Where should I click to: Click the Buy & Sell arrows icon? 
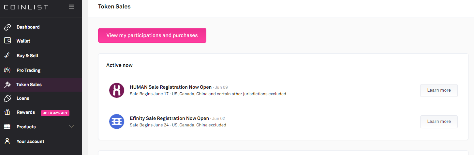(x=7, y=56)
